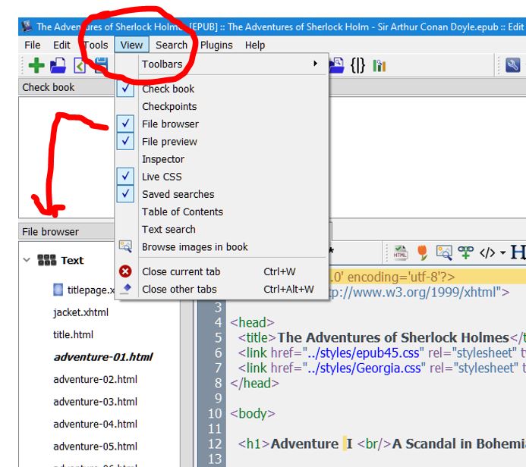The width and height of the screenshot is (526, 467).
Task: Show the Table of Contents panel
Action: click(x=182, y=212)
